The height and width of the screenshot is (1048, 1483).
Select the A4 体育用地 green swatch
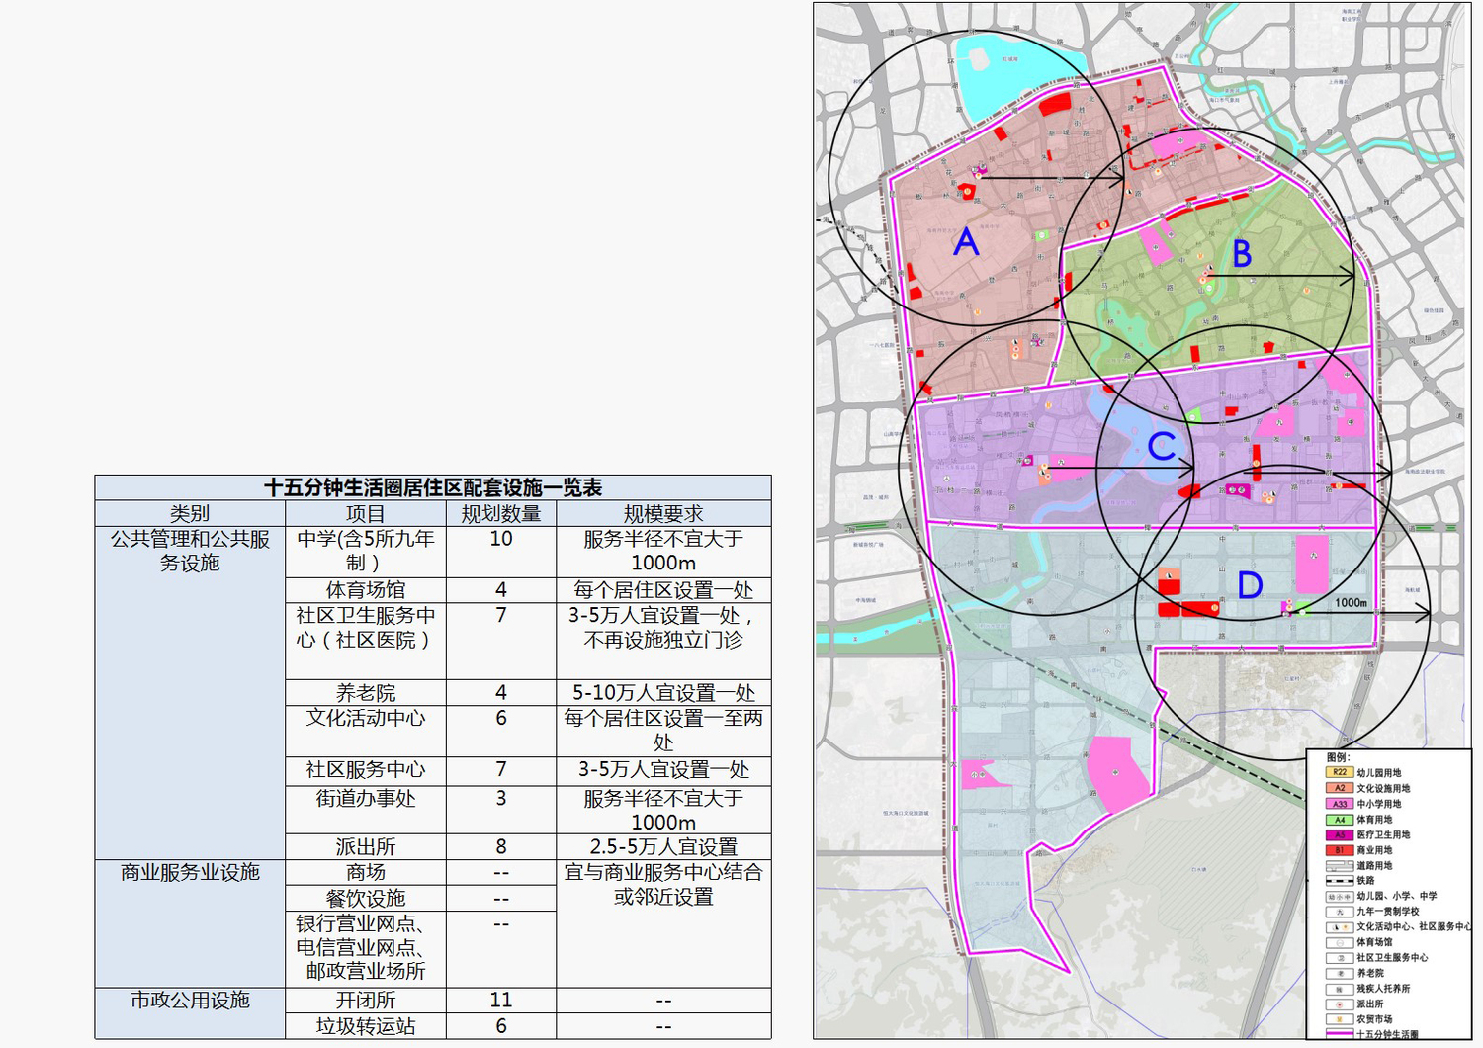click(1340, 820)
